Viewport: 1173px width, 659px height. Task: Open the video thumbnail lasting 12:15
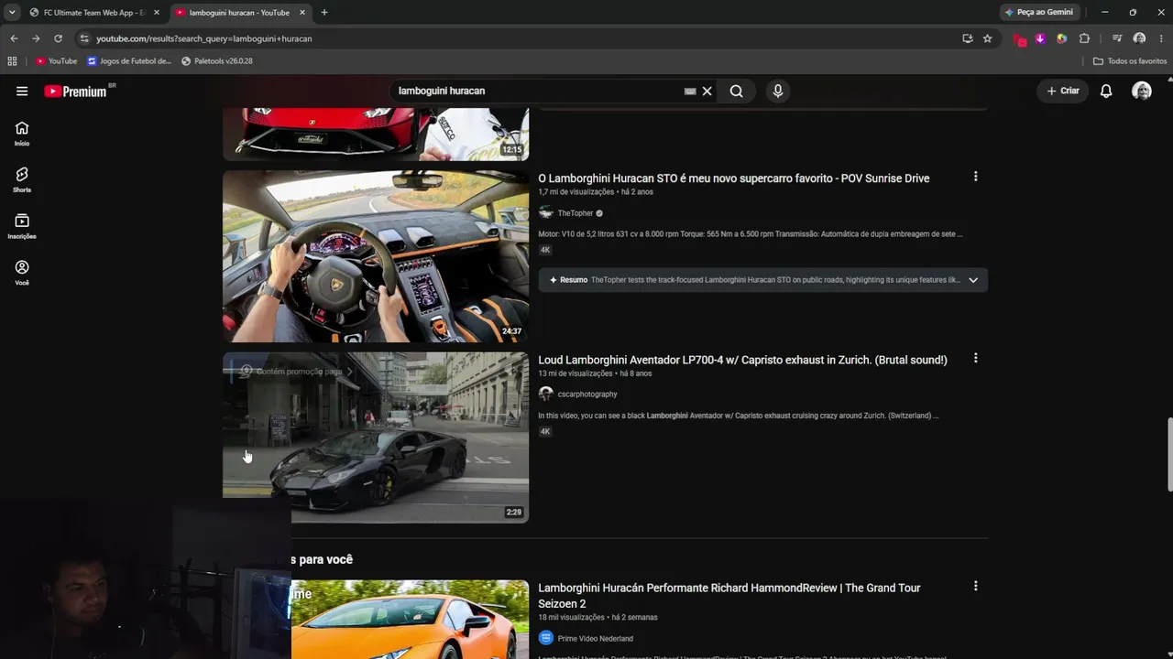[x=376, y=135]
